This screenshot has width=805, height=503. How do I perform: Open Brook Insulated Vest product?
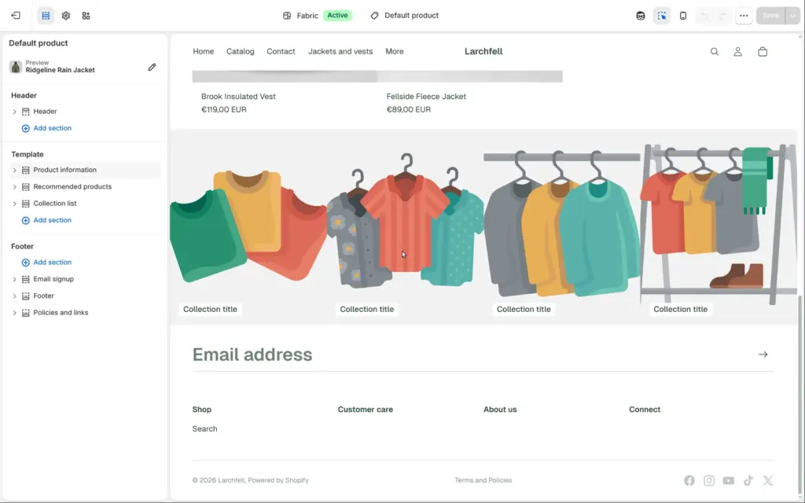point(238,97)
